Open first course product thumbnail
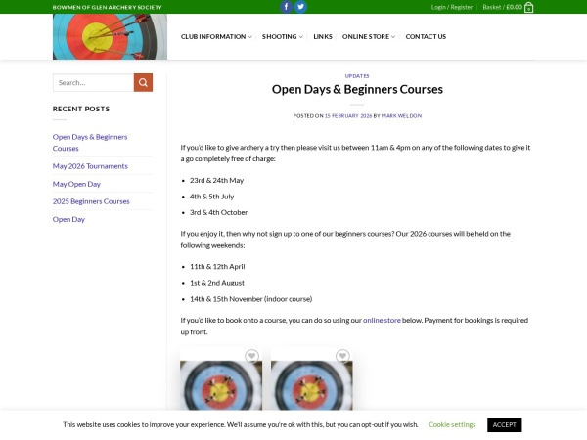The height and width of the screenshot is (440, 587). (x=221, y=385)
